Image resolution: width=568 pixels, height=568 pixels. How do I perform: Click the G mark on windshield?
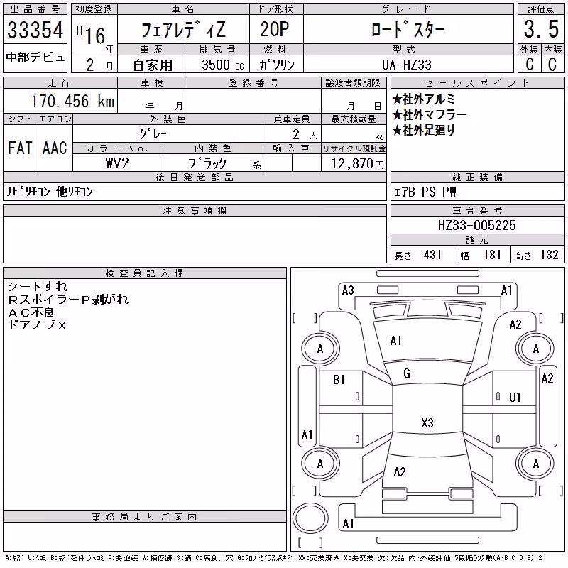[x=407, y=373]
